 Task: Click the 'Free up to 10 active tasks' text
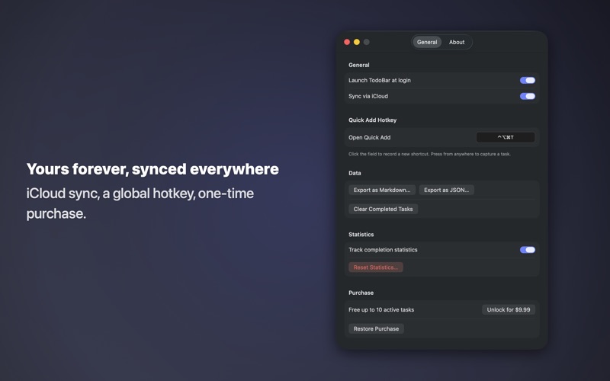click(381, 309)
